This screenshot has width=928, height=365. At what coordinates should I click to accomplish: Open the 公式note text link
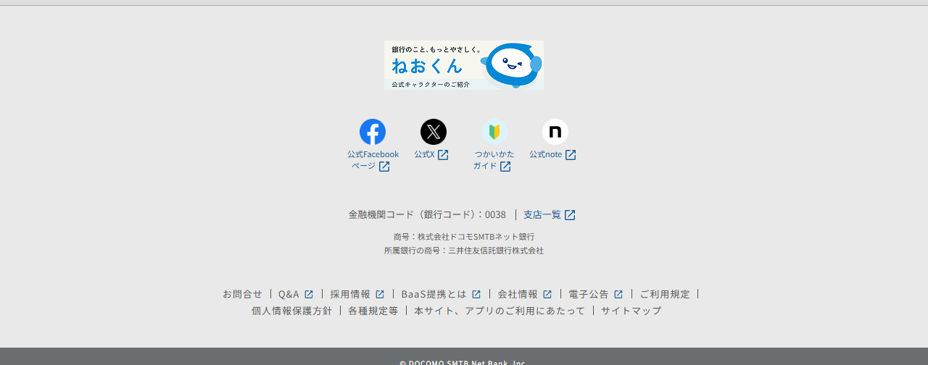coord(546,154)
